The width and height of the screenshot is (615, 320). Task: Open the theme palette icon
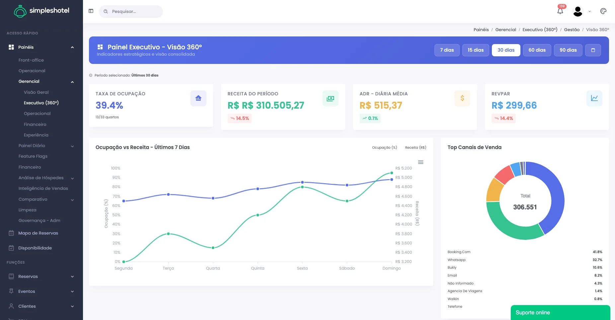pyautogui.click(x=603, y=11)
